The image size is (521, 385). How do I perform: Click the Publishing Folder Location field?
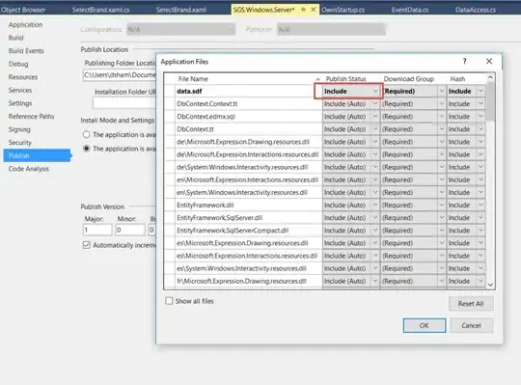click(x=120, y=75)
